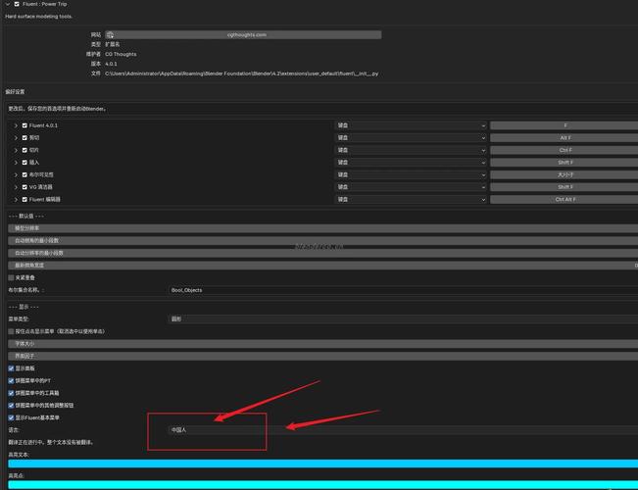Expand the 剪切 keymap row
This screenshot has height=490, width=638.
coord(16,137)
